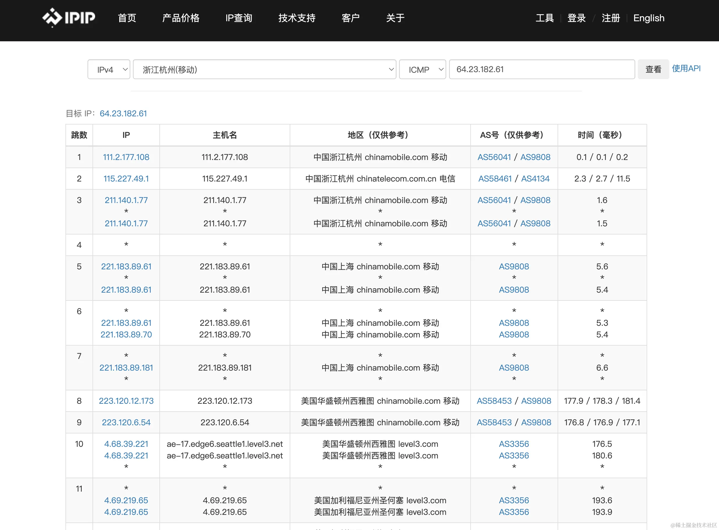Open IP link 223.120.12.173
The height and width of the screenshot is (530, 719).
pos(126,401)
